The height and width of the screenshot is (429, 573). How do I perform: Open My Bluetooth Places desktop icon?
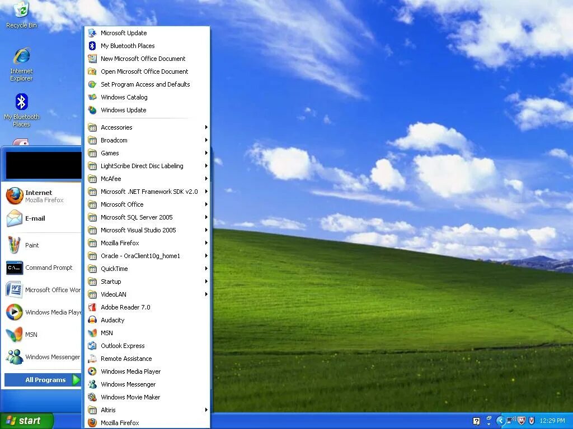pyautogui.click(x=22, y=110)
